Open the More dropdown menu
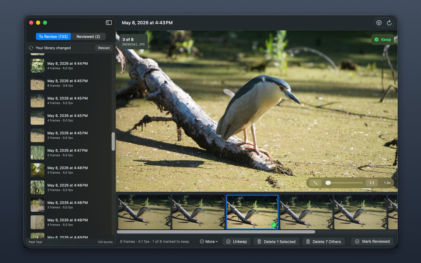Viewport: 421px width, 263px height. pos(209,241)
